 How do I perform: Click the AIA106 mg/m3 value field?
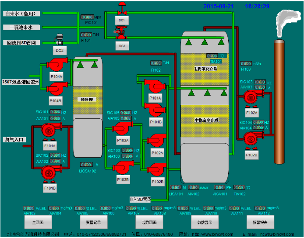coord(106,208)
